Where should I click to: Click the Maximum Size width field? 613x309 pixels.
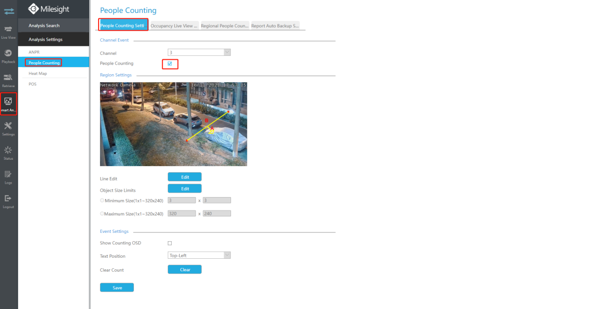pos(182,213)
